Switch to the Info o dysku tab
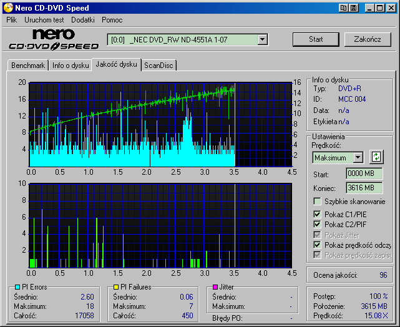The image size is (400, 327). [71, 66]
